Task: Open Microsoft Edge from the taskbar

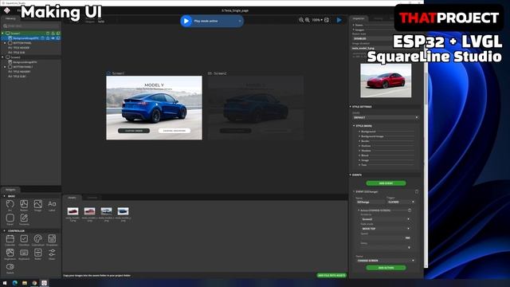Action: [x=14, y=283]
